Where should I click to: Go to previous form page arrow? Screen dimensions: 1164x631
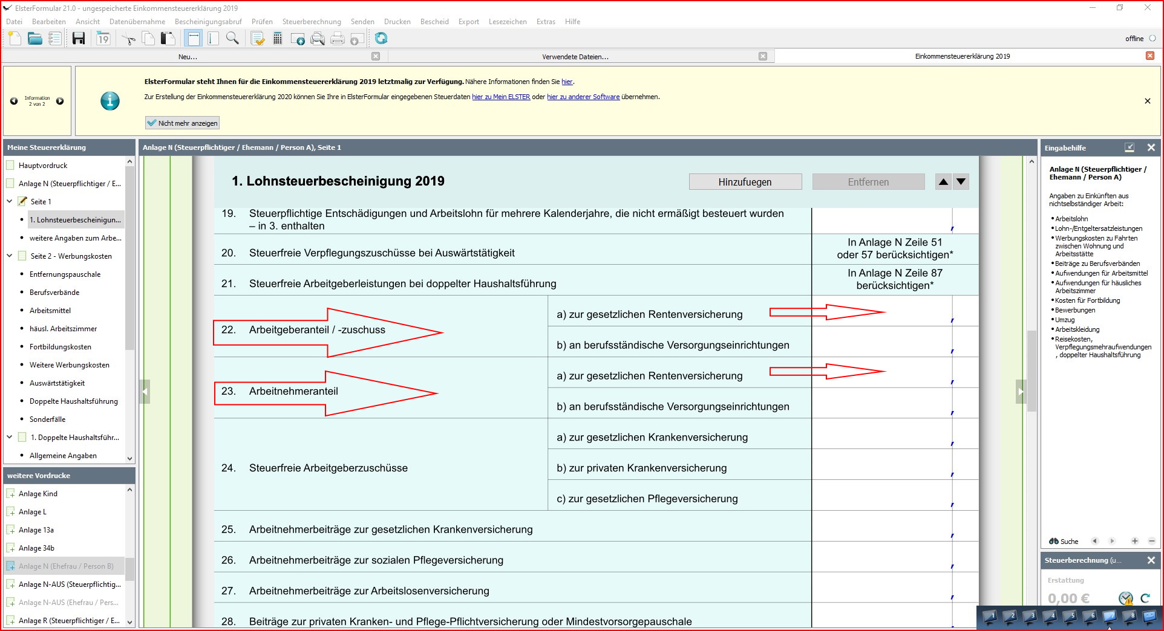(145, 392)
